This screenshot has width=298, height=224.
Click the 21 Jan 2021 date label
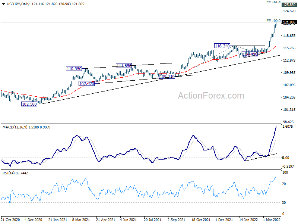[58, 220]
